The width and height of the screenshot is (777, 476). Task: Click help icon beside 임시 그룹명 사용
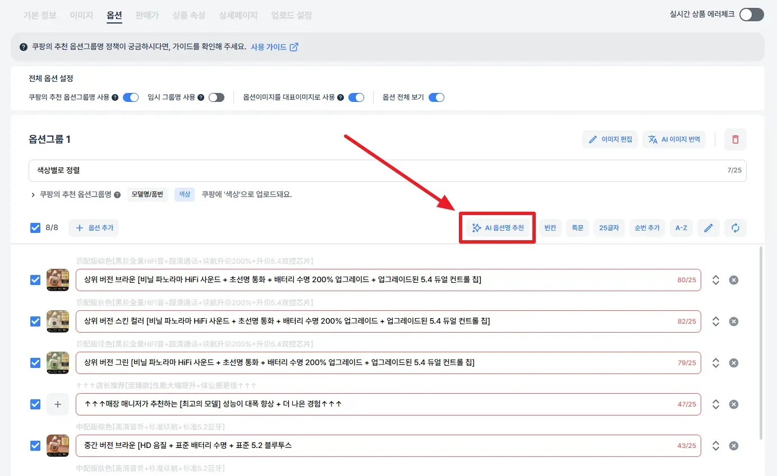201,97
